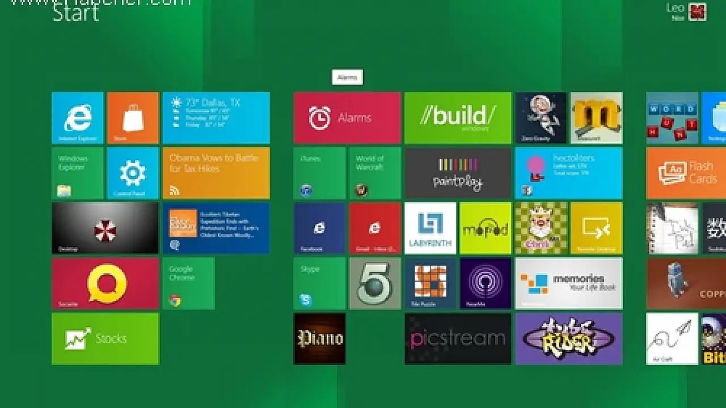Launch the iTunes tile
726x408 pixels.
319,173
